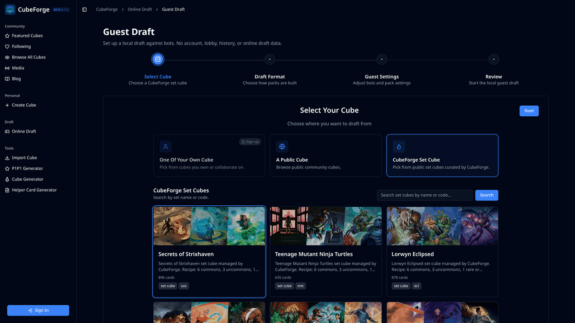Click the Secrets of Strixhaven artwork thumbnail

click(209, 226)
